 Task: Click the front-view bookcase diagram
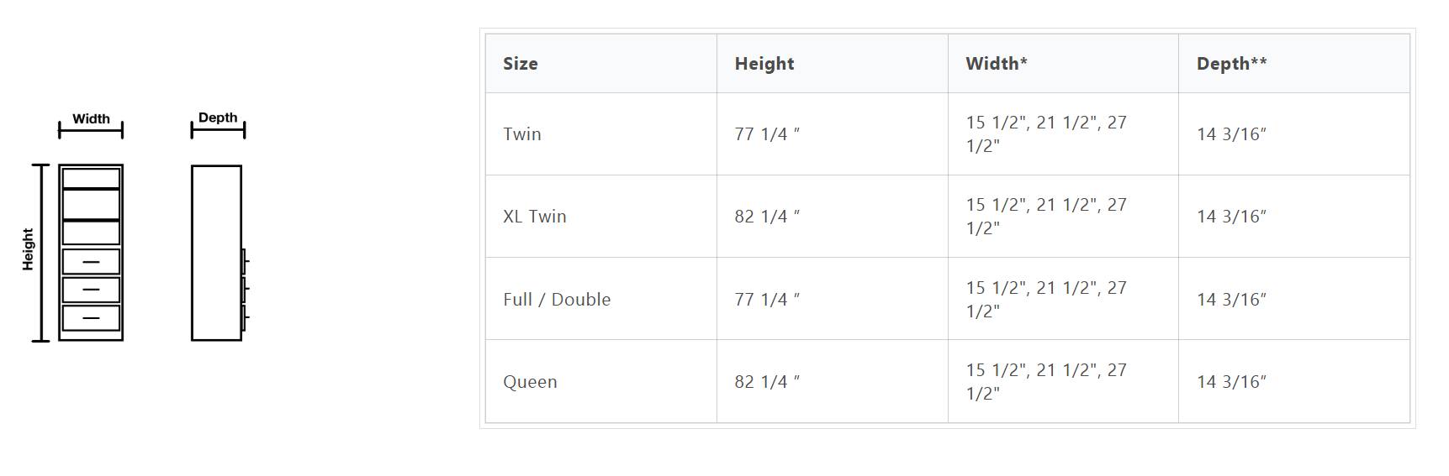[91, 252]
